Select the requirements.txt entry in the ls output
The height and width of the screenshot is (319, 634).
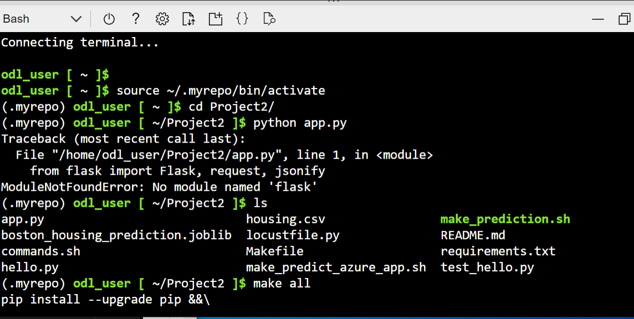click(498, 250)
